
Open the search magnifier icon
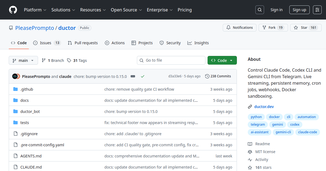coord(260,10)
